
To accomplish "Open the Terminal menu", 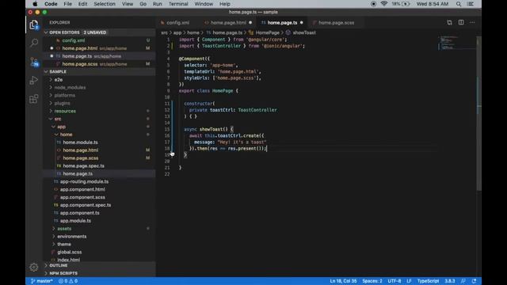I will (178, 4).
